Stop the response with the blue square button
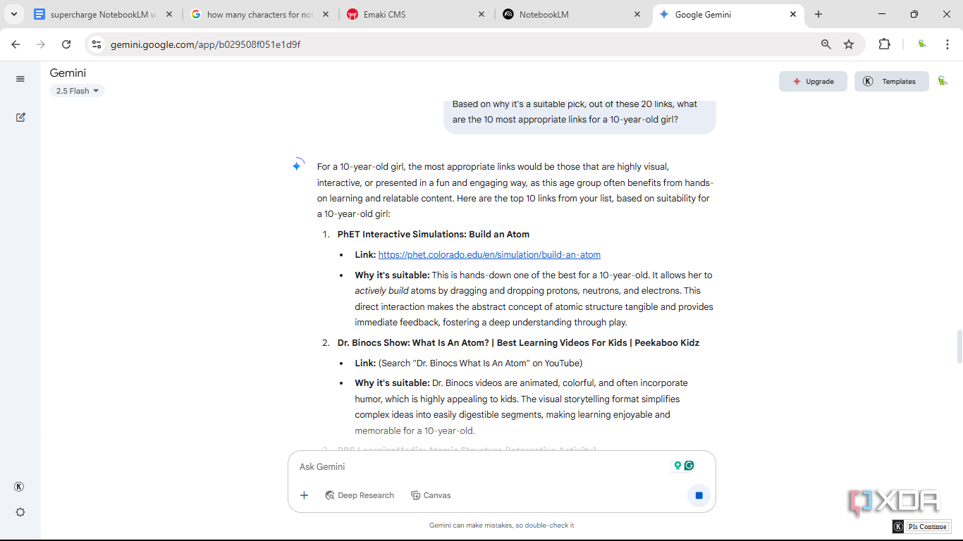 click(699, 495)
